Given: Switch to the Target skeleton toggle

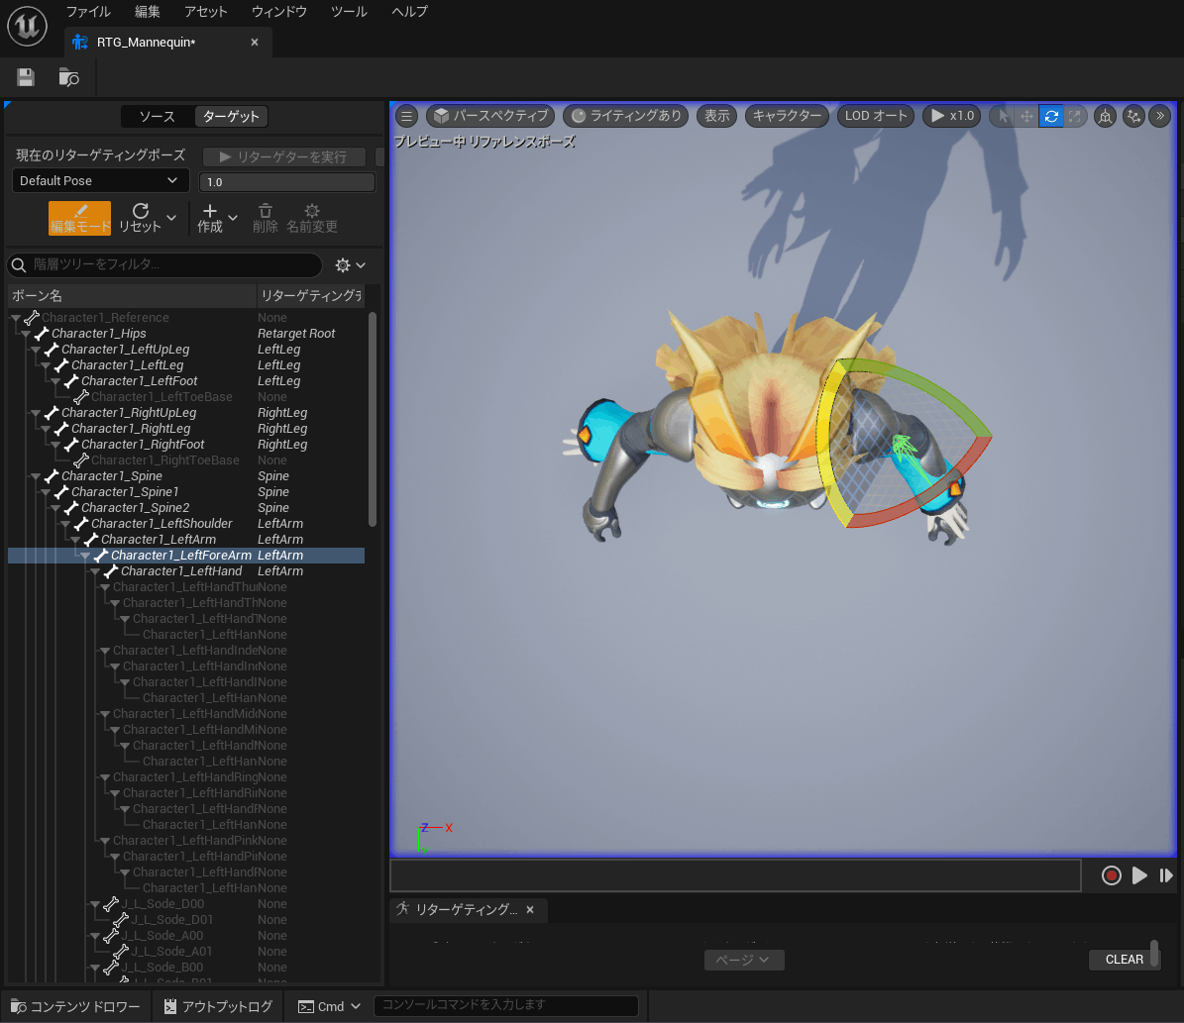Looking at the screenshot, I should pyautogui.click(x=231, y=116).
